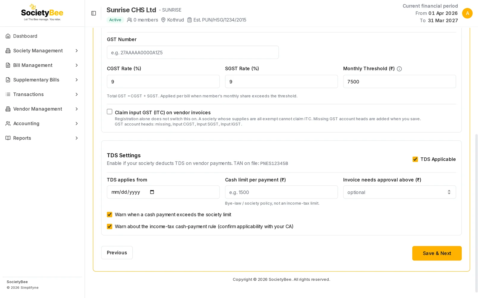Click the Transactions list icon
The width and height of the screenshot is (478, 298).
point(8,94)
